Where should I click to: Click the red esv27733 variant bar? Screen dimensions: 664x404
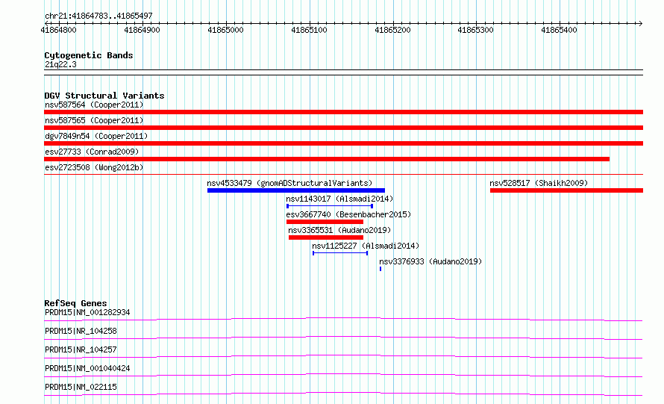327,159
